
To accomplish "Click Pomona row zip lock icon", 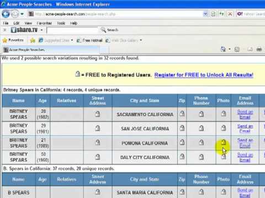I will coord(182,142).
